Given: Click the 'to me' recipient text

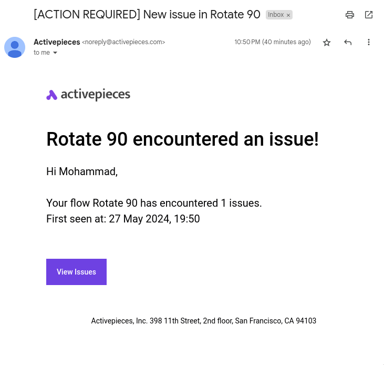Looking at the screenshot, I should click(42, 53).
